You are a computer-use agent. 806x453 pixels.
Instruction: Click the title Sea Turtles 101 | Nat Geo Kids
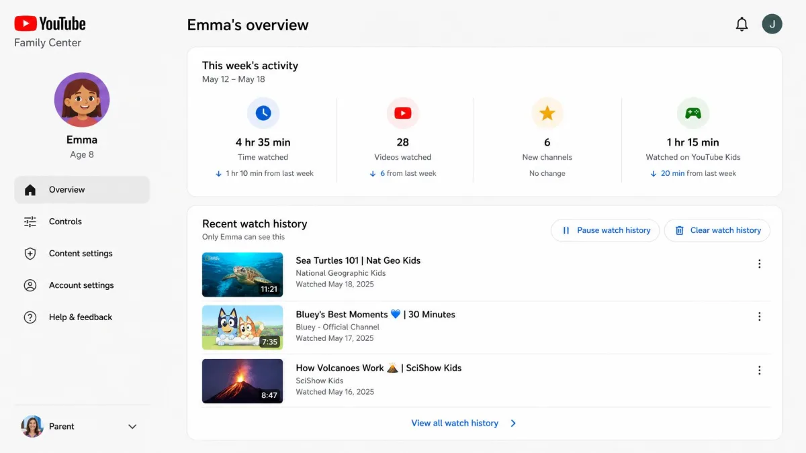coord(358,260)
